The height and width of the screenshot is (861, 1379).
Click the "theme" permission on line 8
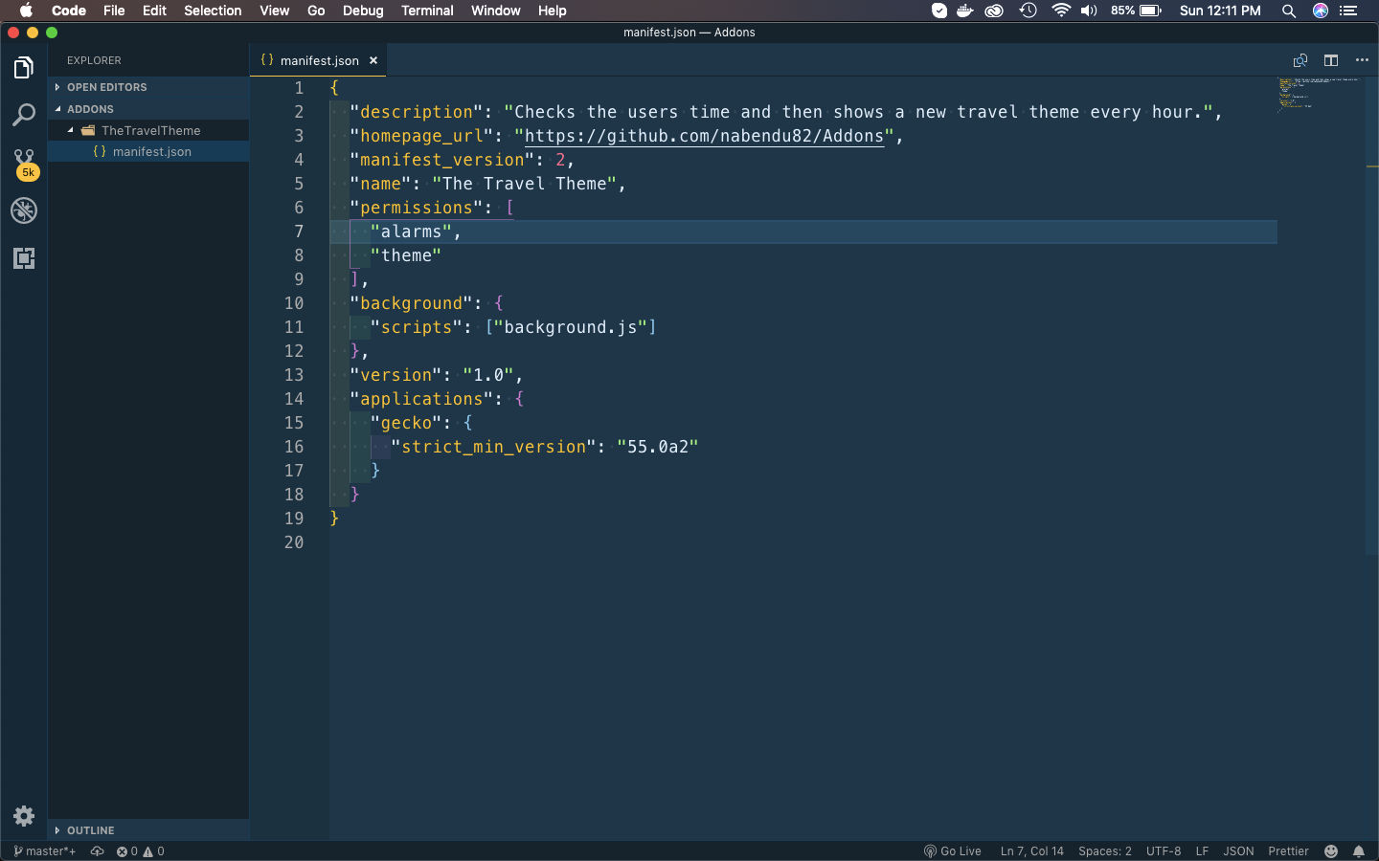point(406,255)
